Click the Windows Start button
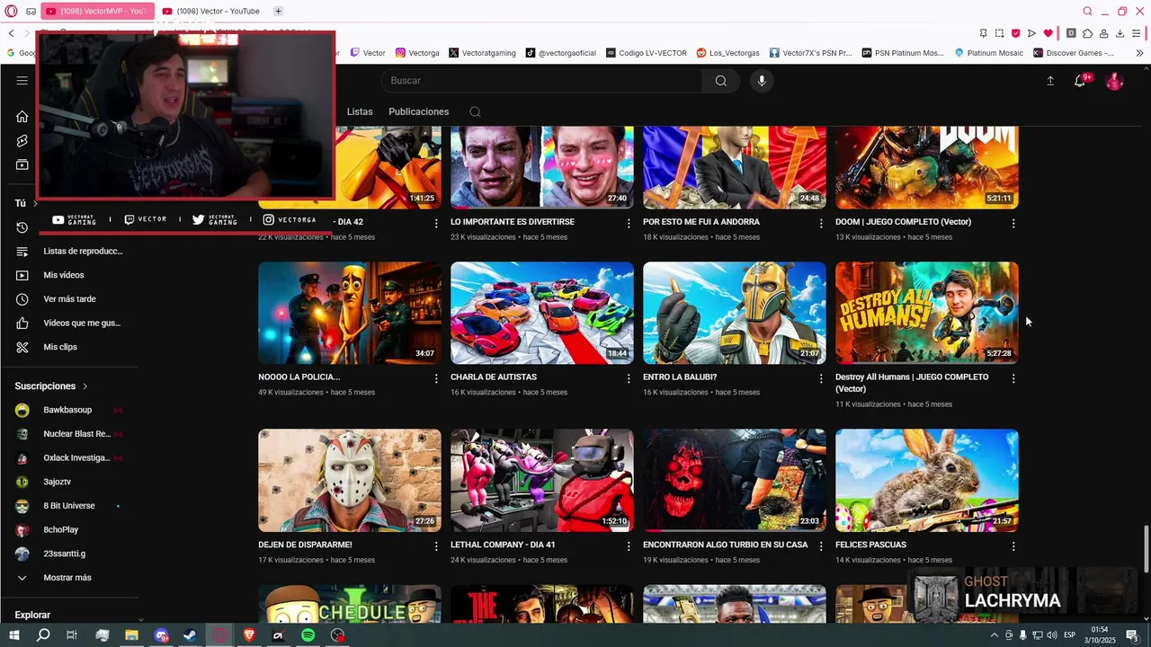 pyautogui.click(x=13, y=635)
